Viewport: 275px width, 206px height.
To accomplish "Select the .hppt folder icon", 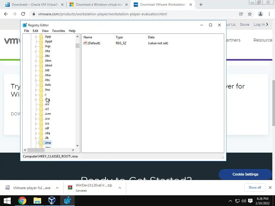I will (x=41, y=41).
